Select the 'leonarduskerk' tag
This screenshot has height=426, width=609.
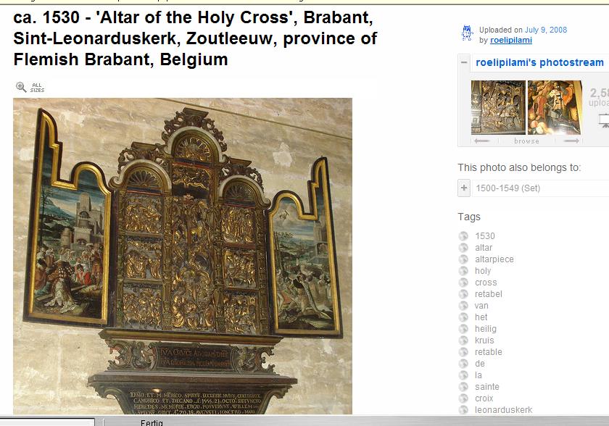[x=503, y=410]
